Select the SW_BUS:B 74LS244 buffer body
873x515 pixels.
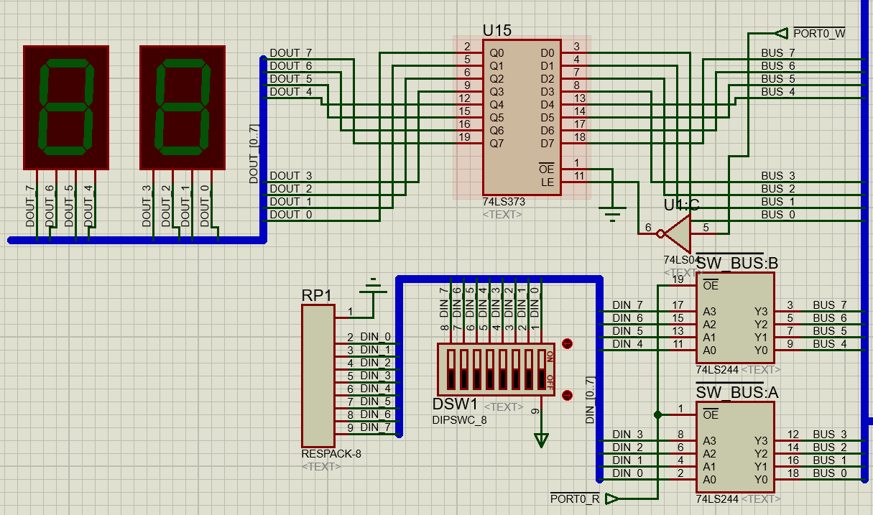click(736, 317)
